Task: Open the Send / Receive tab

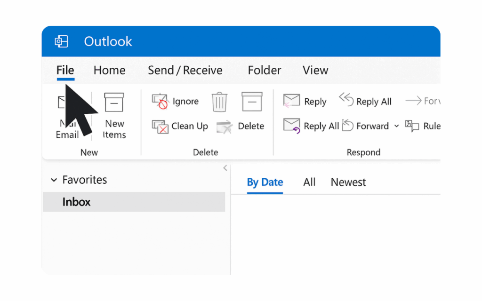Action: click(185, 71)
